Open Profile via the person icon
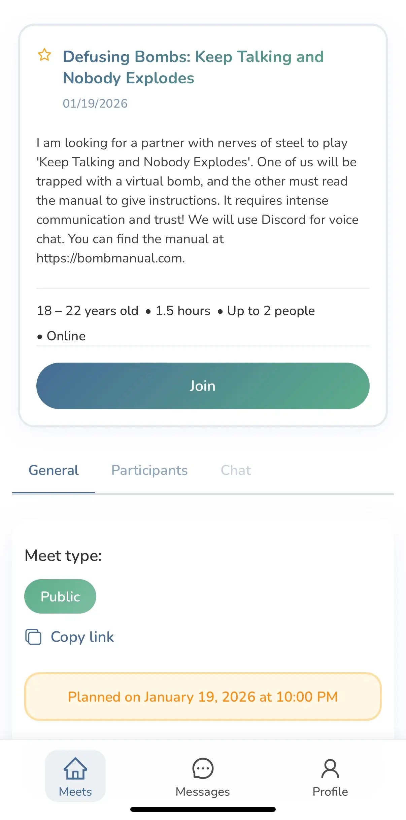The height and width of the screenshot is (820, 406). 330,769
